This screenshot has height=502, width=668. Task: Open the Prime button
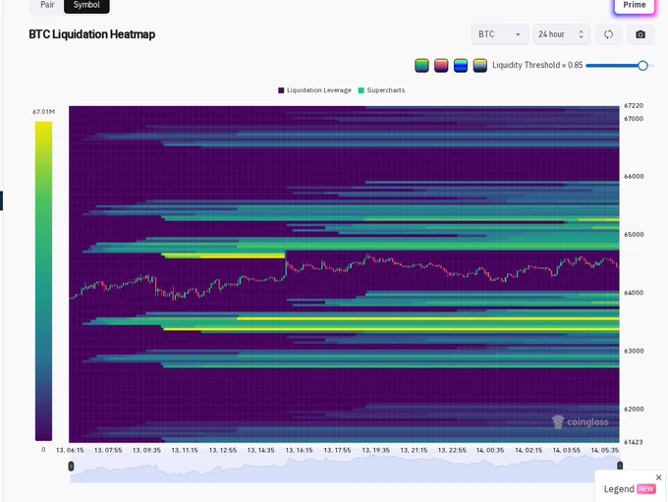click(634, 5)
